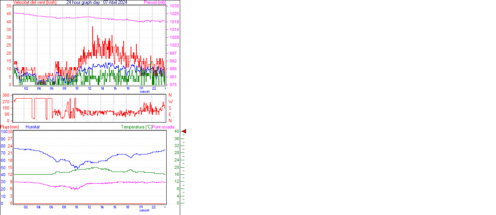Click the 1030 value on pressure scale
496x215 pixels.
click(x=174, y=6)
